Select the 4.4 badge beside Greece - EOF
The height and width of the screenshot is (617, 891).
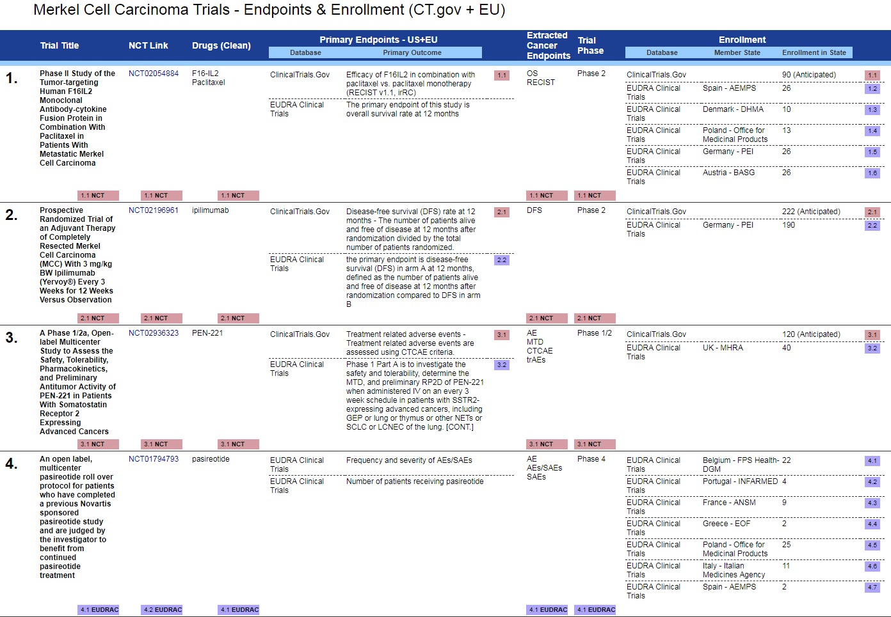[872, 524]
